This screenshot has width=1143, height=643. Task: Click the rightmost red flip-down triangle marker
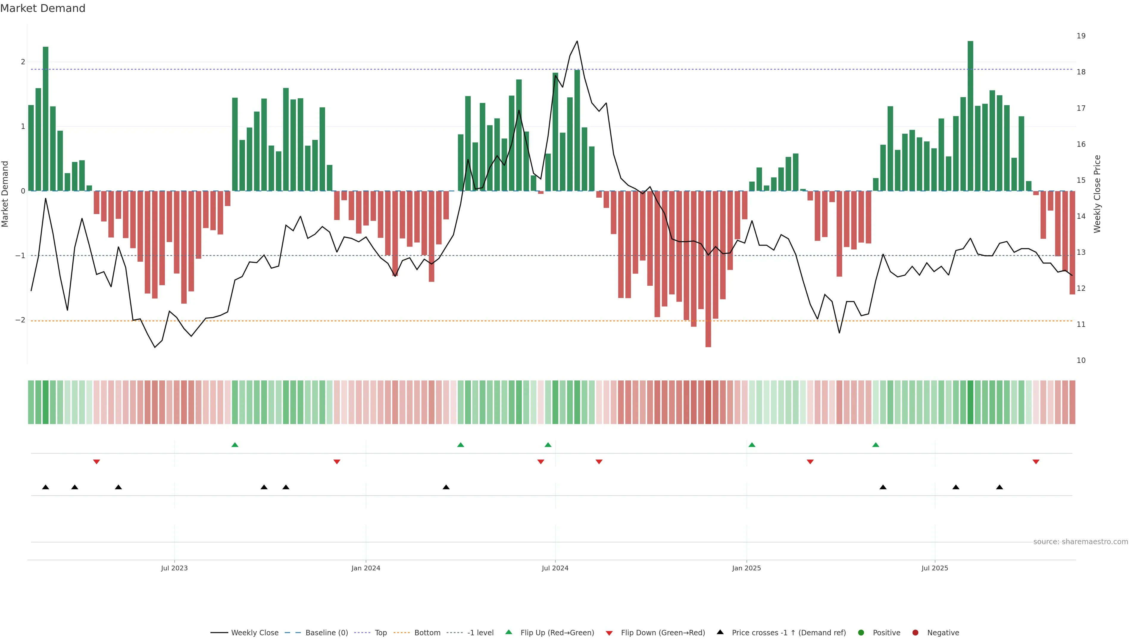[x=1036, y=462]
